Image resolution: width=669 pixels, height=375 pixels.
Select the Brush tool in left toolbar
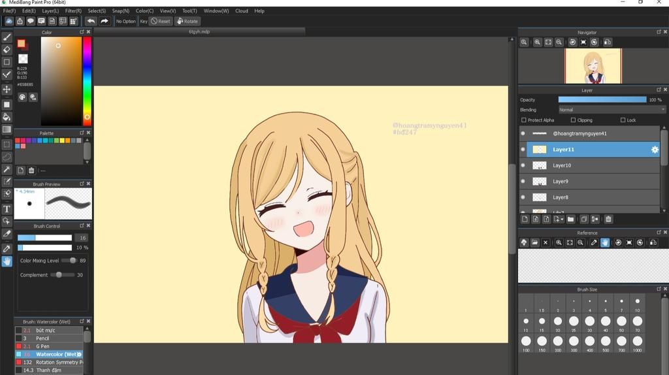click(7, 37)
